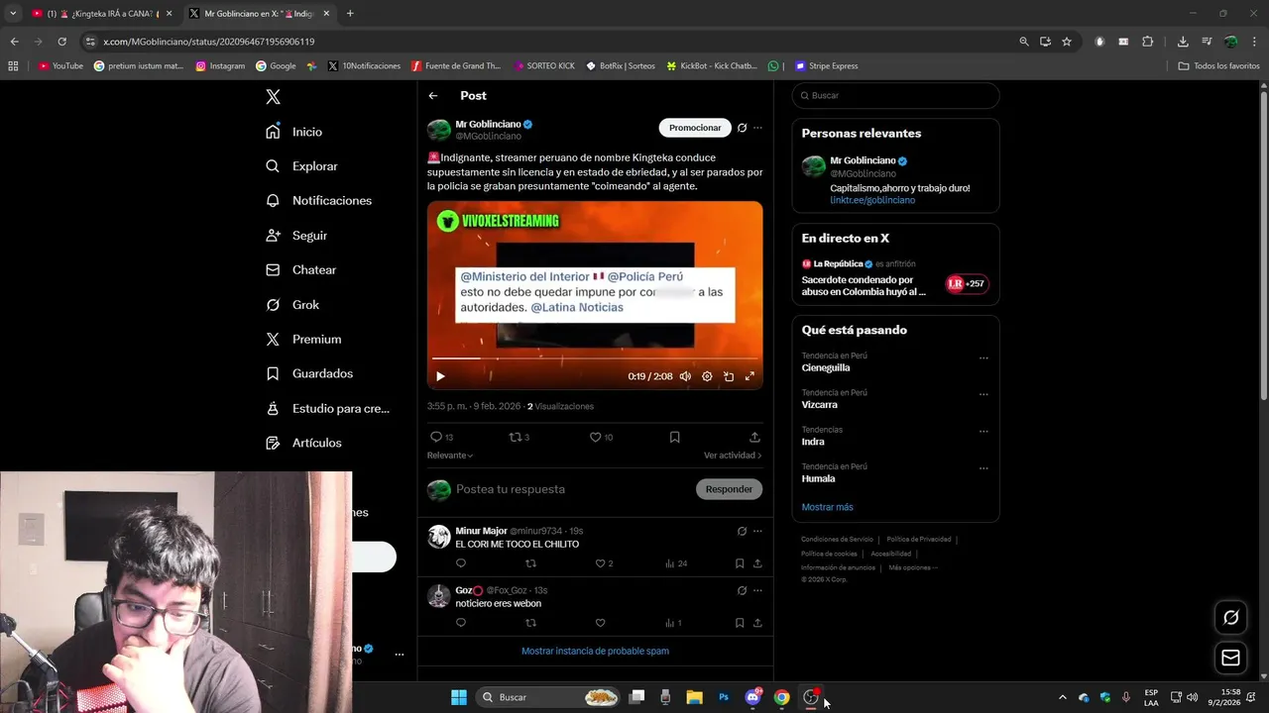This screenshot has height=713, width=1269.
Task: Repost Goz's reply
Action: 530,623
